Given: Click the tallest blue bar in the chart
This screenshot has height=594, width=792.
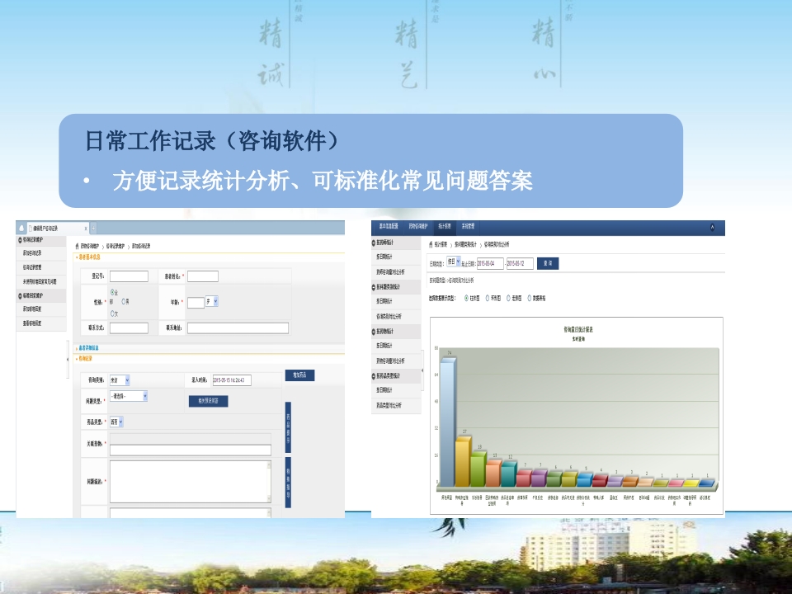Looking at the screenshot, I should pyautogui.click(x=447, y=421).
